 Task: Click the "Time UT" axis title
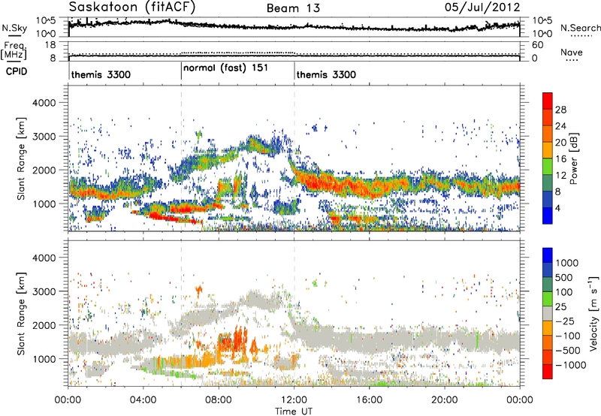click(294, 411)
